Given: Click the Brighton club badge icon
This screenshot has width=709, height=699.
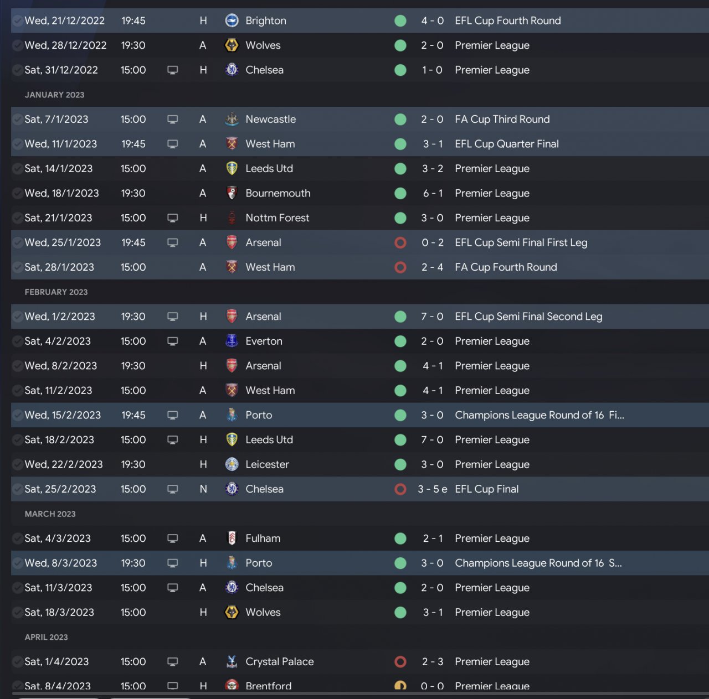Looking at the screenshot, I should point(232,20).
